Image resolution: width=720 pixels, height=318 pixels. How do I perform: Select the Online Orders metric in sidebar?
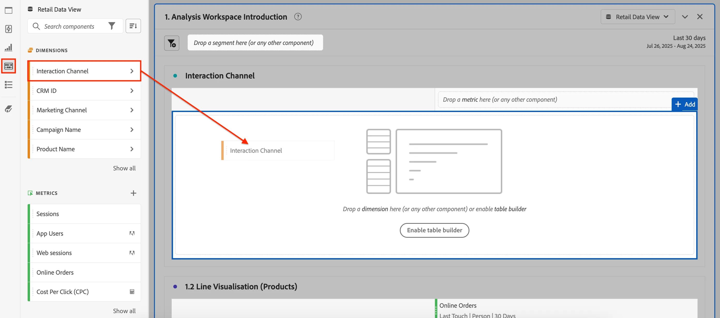click(x=84, y=272)
